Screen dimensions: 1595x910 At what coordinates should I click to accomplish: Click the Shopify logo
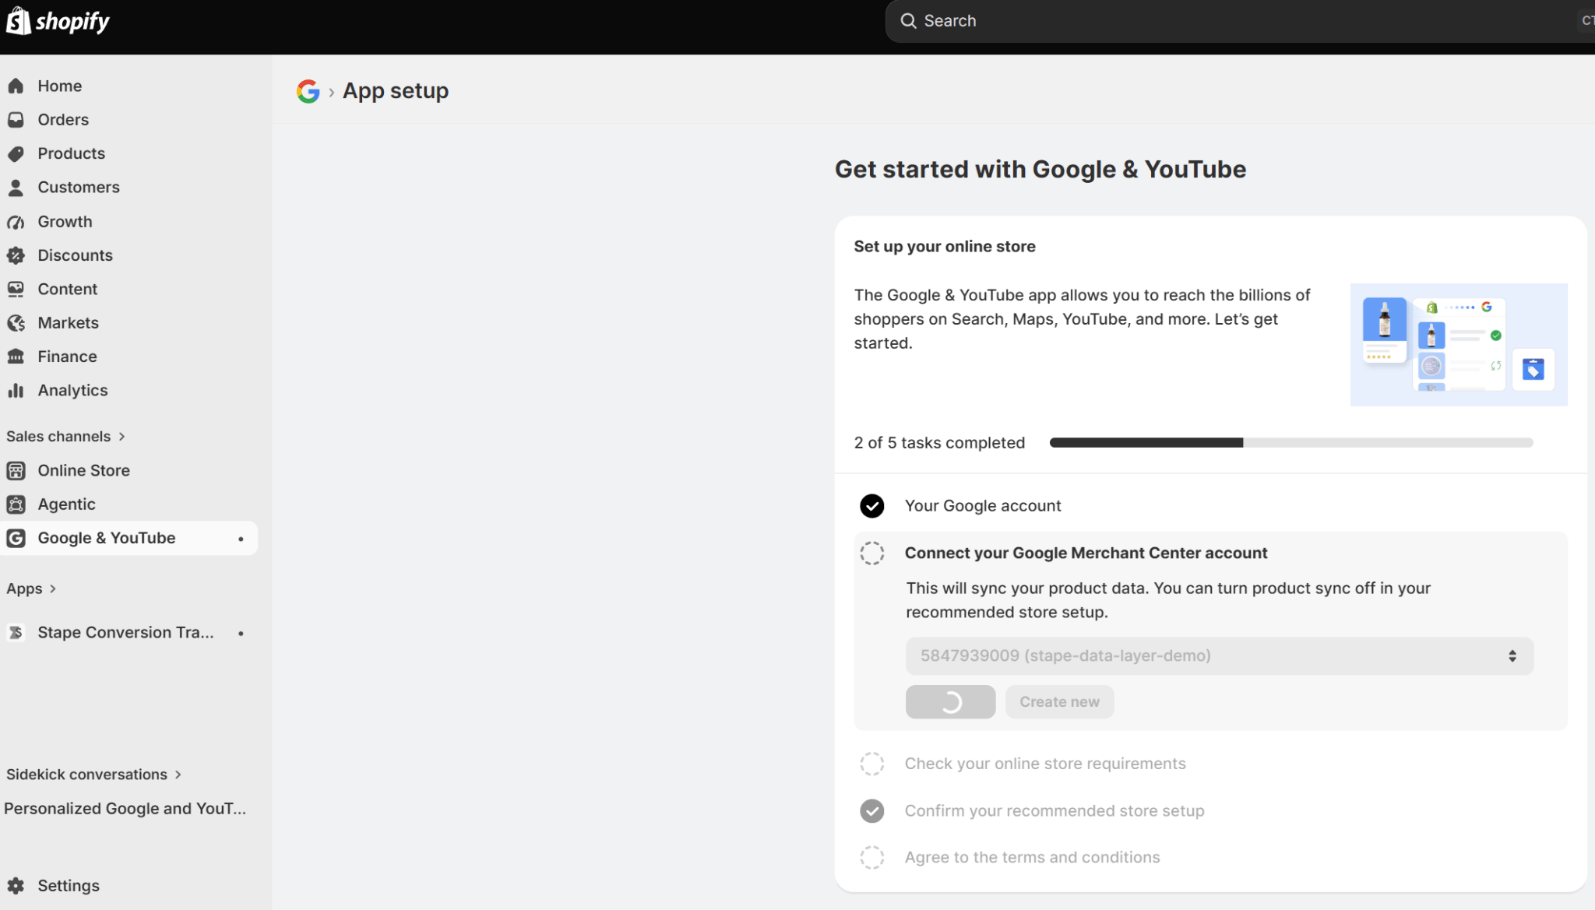click(x=58, y=21)
